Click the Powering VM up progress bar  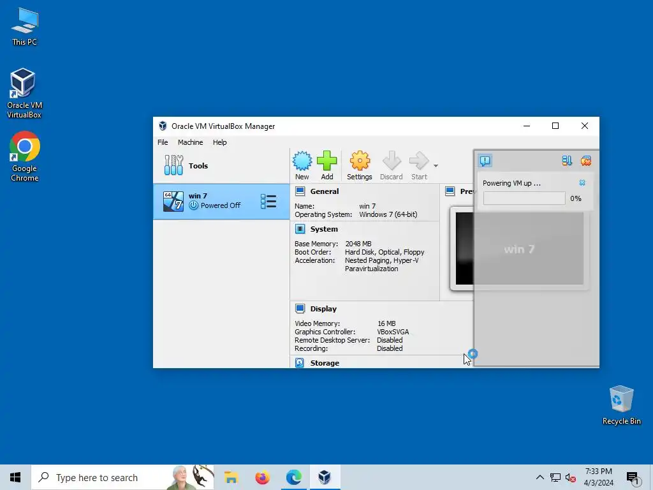click(524, 198)
